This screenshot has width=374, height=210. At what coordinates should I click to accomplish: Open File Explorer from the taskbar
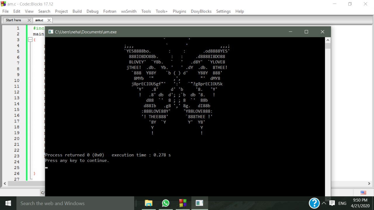click(x=149, y=203)
